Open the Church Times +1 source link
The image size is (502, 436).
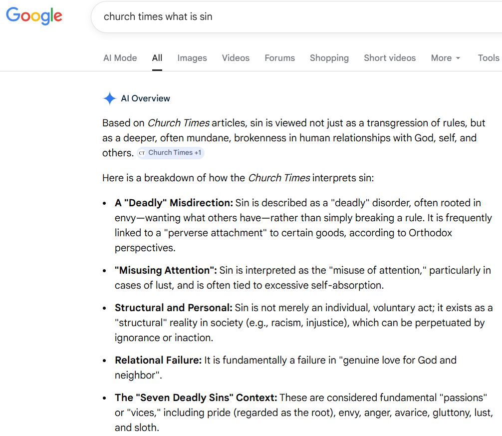pos(175,153)
